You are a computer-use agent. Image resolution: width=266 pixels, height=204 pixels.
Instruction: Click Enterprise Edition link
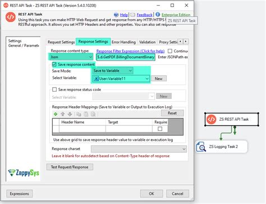coord(176,15)
